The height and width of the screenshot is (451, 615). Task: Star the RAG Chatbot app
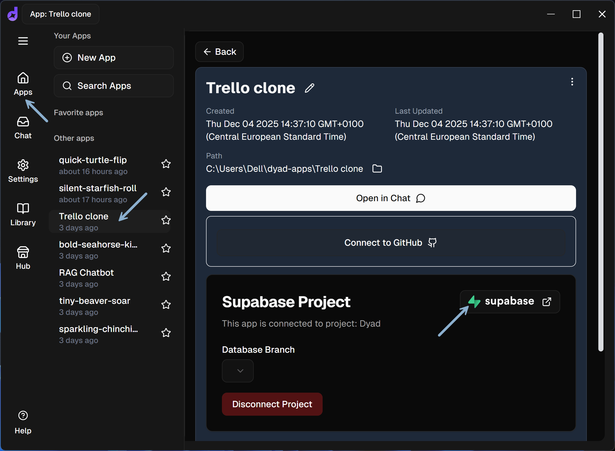click(166, 276)
